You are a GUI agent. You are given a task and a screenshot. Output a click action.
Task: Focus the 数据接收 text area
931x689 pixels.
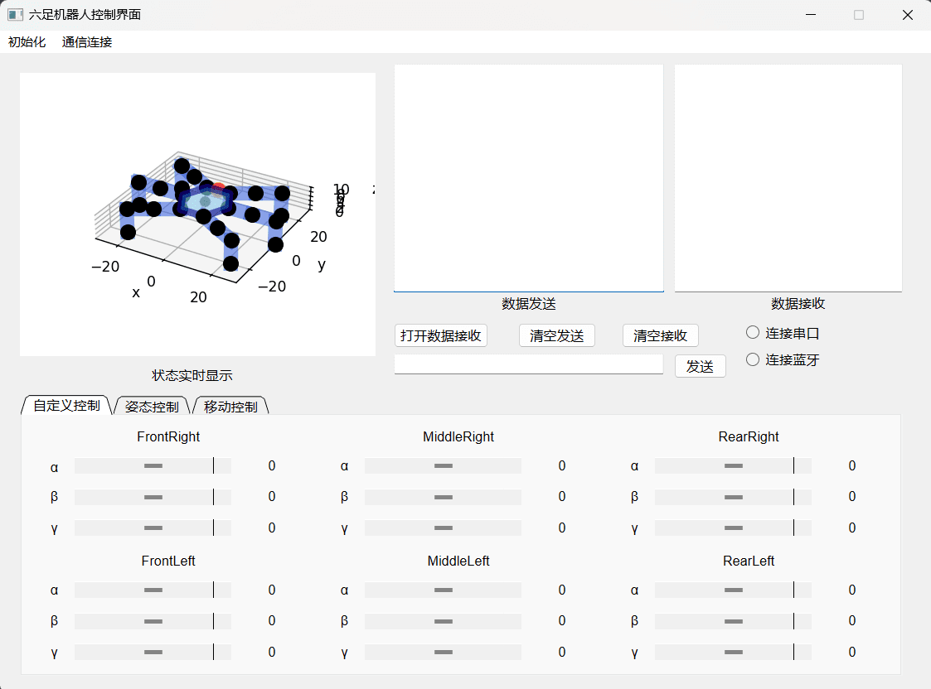[788, 178]
